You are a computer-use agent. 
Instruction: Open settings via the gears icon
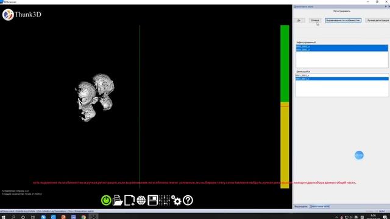click(x=176, y=200)
